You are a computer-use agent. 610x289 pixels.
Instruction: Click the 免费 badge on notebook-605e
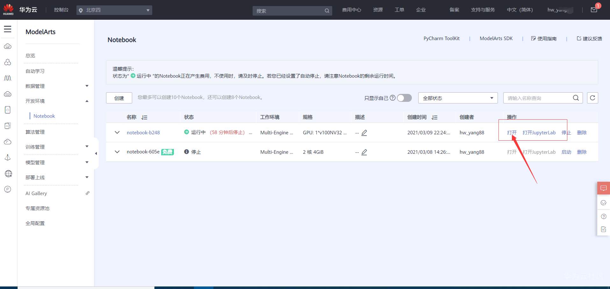[167, 152]
